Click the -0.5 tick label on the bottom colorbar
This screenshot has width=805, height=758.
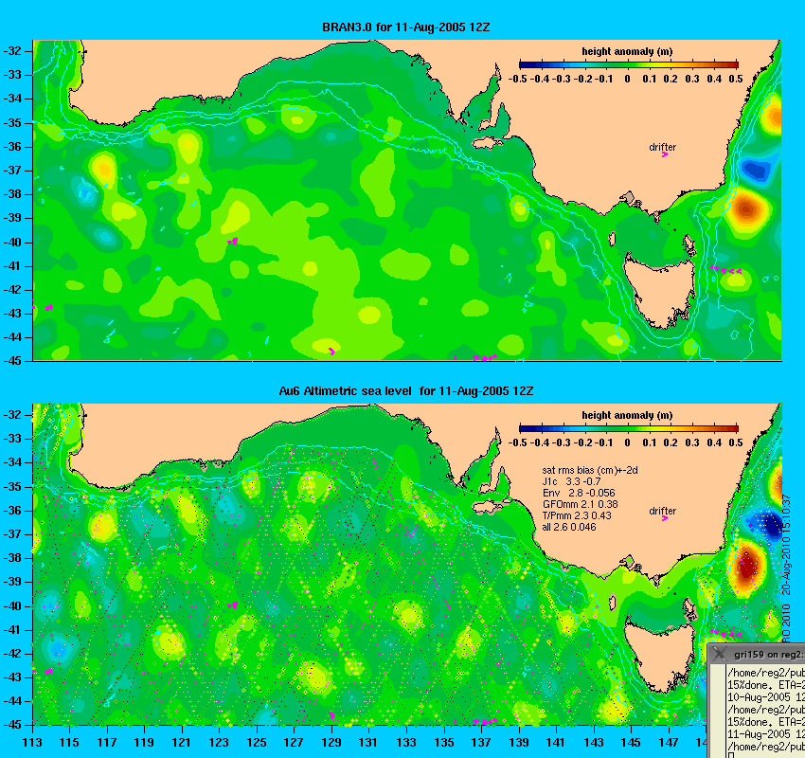(x=517, y=442)
